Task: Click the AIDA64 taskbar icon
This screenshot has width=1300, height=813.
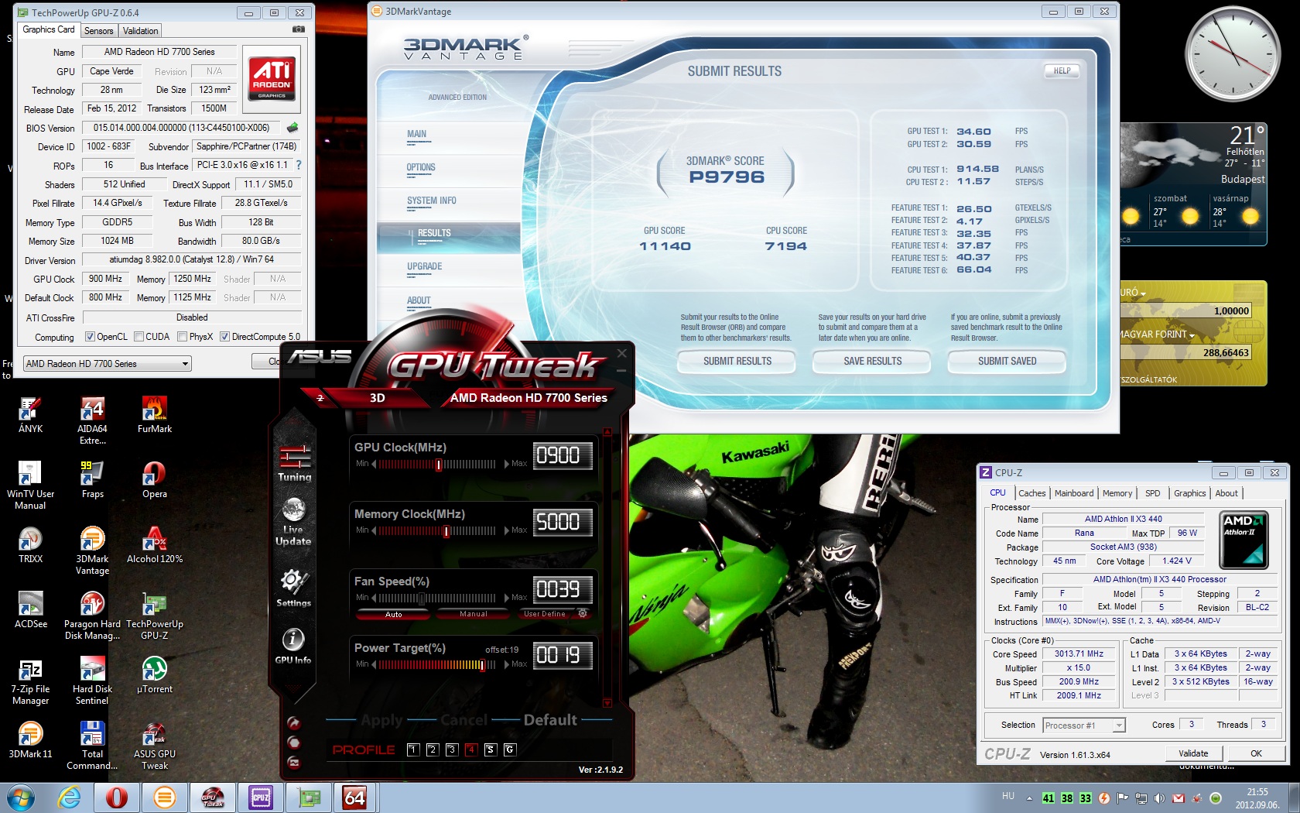Action: 354,798
